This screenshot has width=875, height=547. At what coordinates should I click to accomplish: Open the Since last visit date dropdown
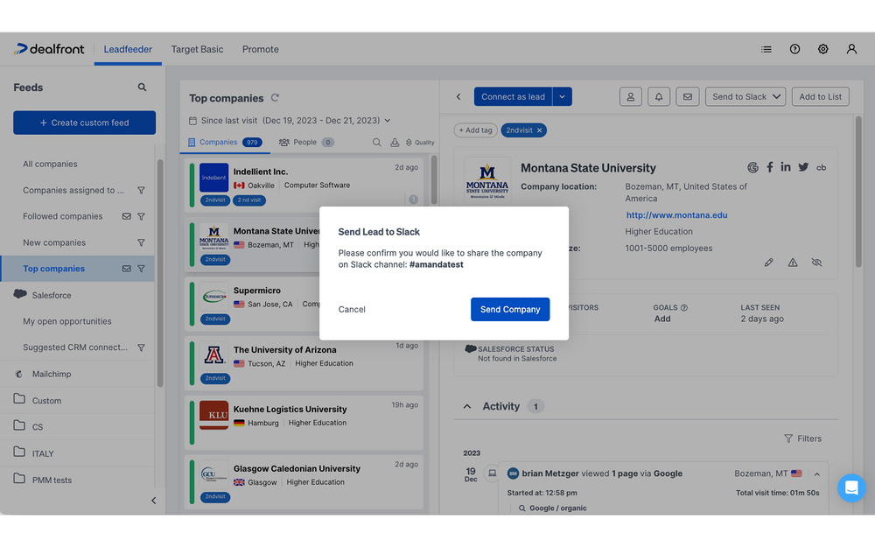(290, 121)
